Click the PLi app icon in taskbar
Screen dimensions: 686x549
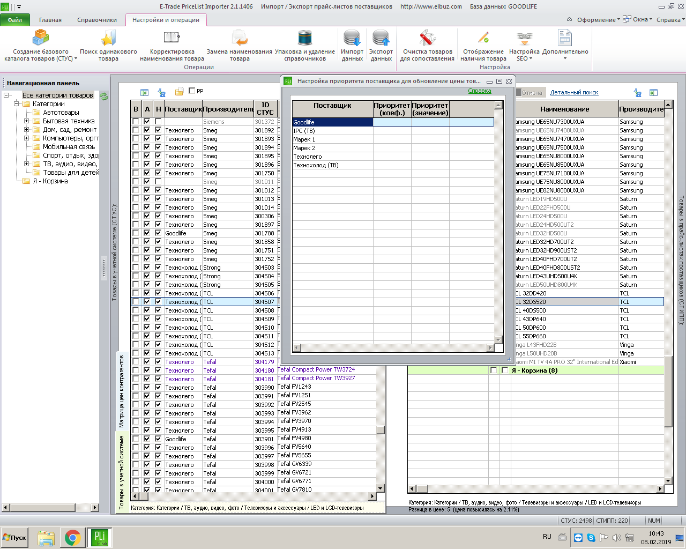tap(99, 538)
